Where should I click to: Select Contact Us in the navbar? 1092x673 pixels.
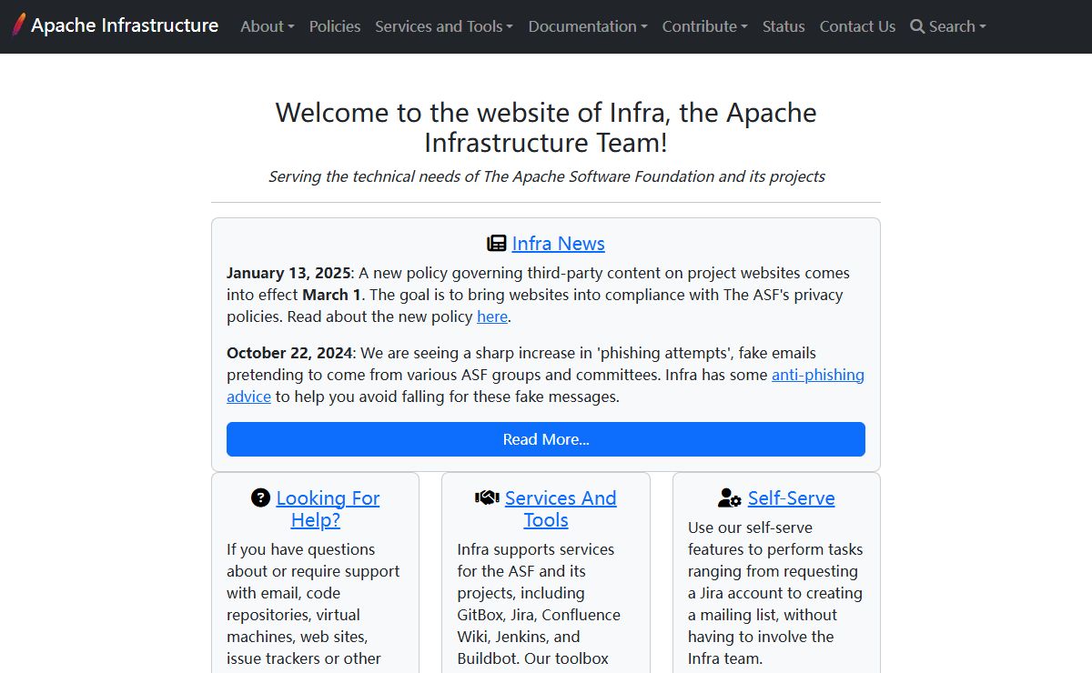tap(857, 26)
